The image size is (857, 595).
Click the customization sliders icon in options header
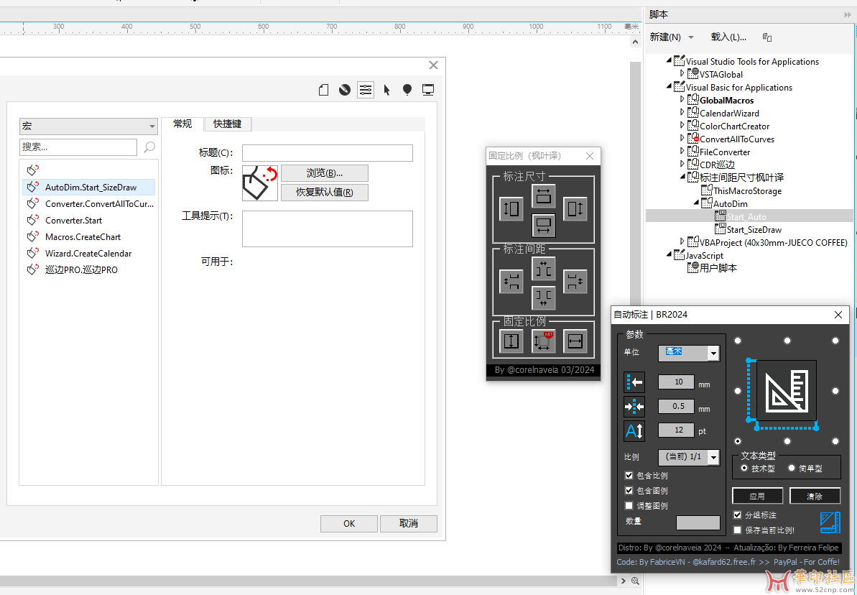pyautogui.click(x=366, y=90)
